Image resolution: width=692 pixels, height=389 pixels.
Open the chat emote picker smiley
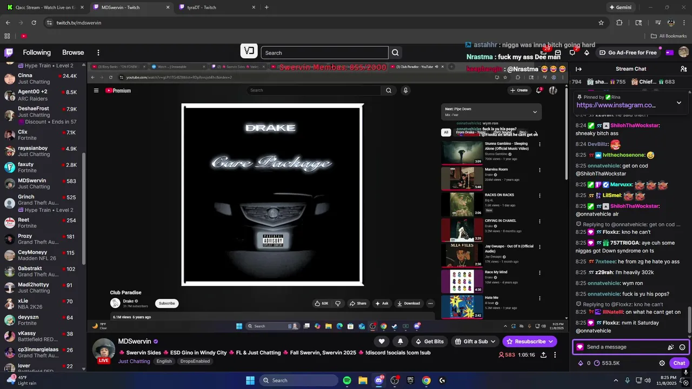(682, 347)
